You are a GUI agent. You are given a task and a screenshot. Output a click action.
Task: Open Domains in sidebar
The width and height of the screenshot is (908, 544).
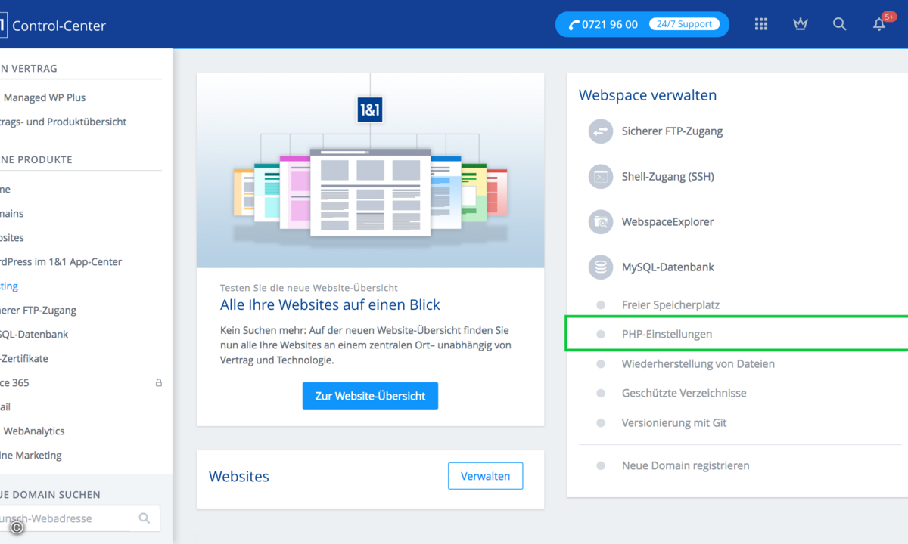click(x=12, y=214)
